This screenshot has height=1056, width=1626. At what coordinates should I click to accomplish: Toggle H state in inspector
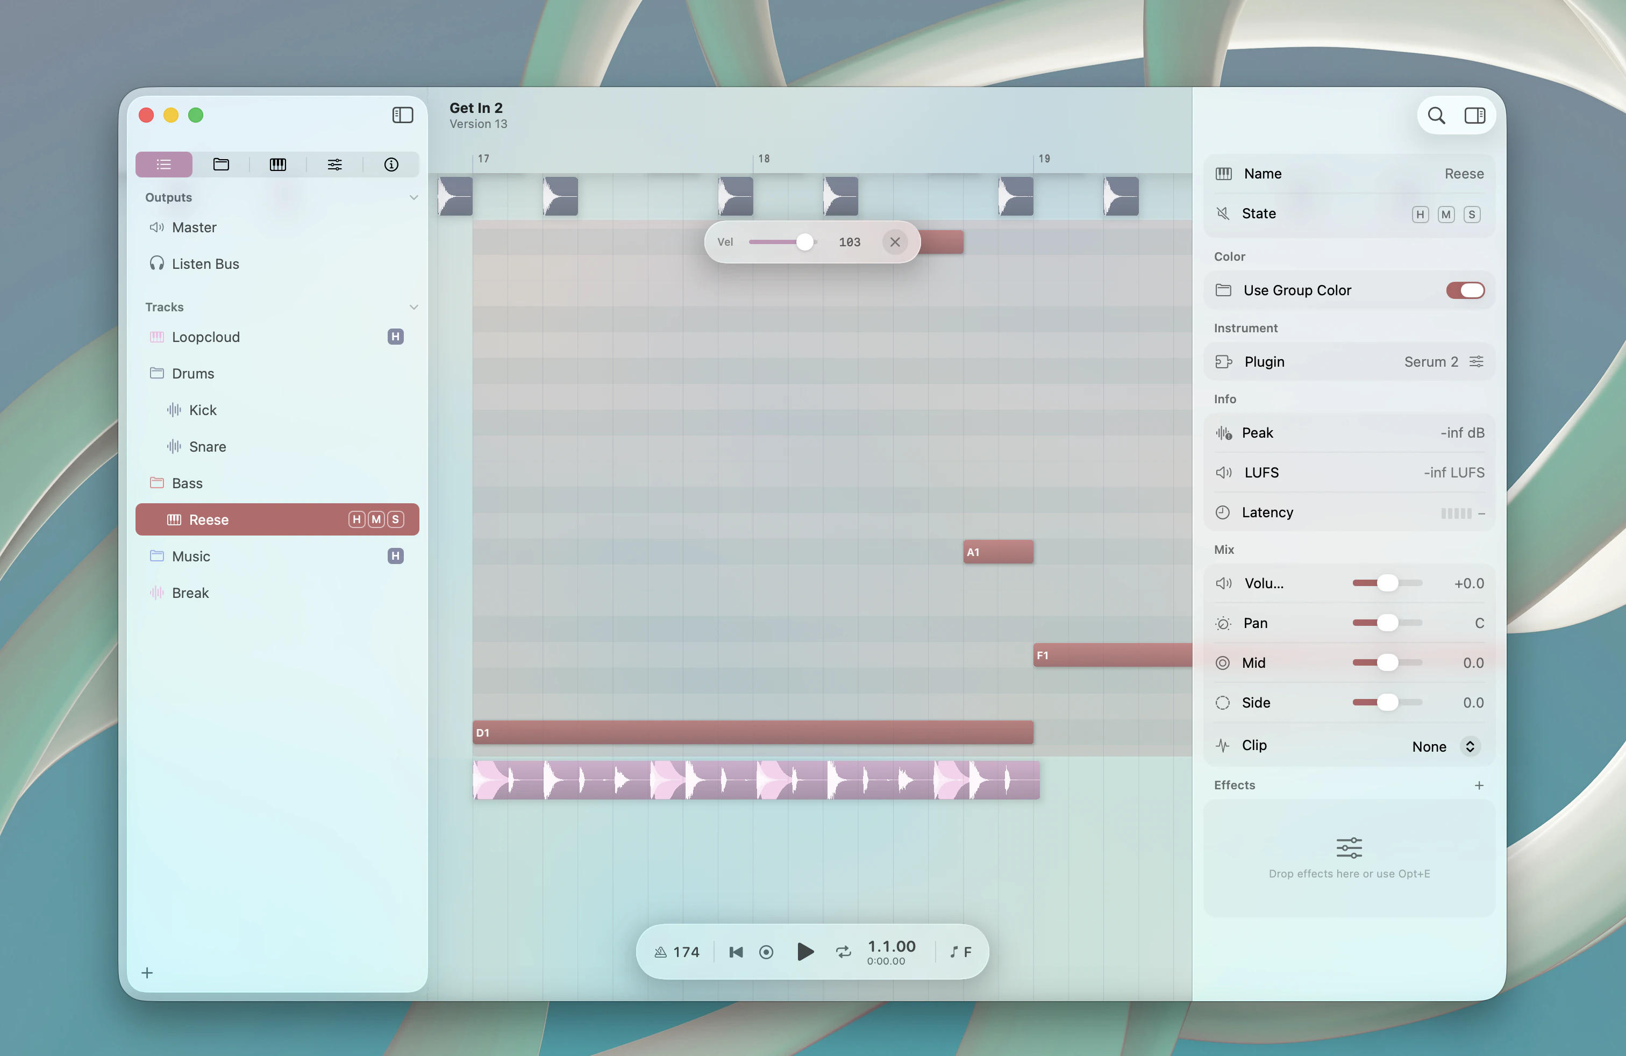pos(1420,215)
